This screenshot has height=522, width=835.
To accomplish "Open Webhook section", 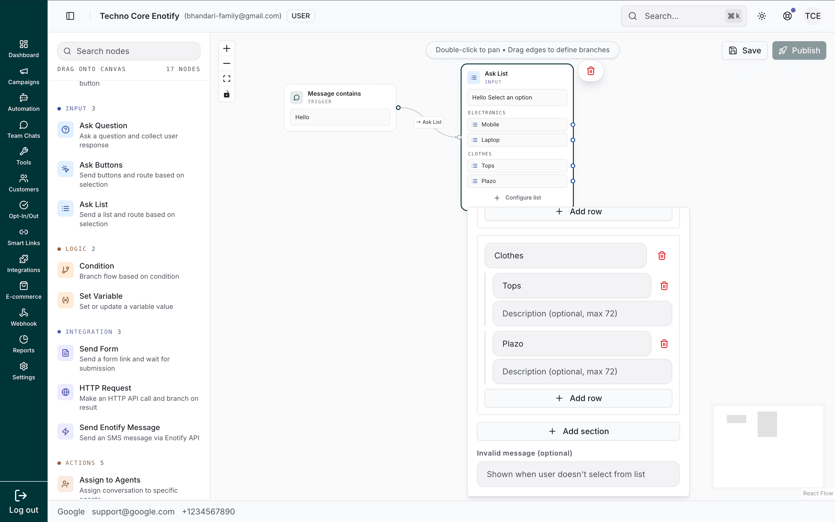I will click(x=23, y=317).
